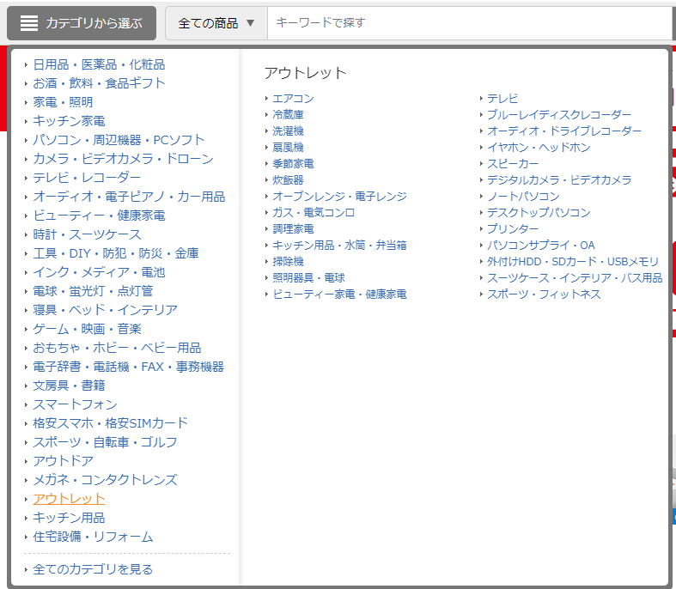Select the 家電・照明 category
This screenshot has height=589, width=676.
[x=63, y=102]
